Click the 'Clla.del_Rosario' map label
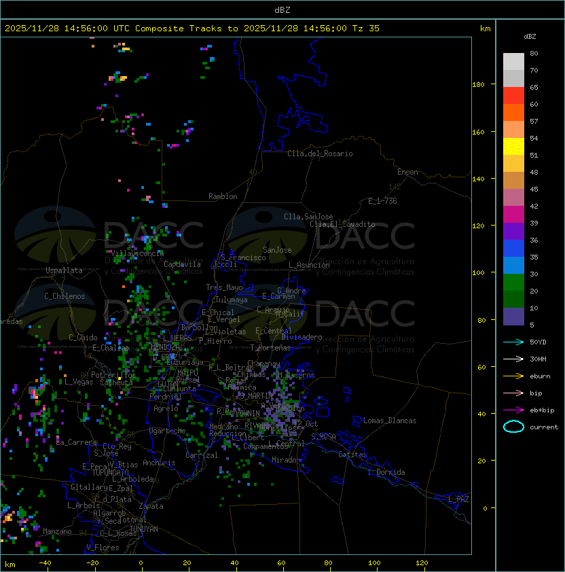The height and width of the screenshot is (572, 565). pyautogui.click(x=320, y=154)
